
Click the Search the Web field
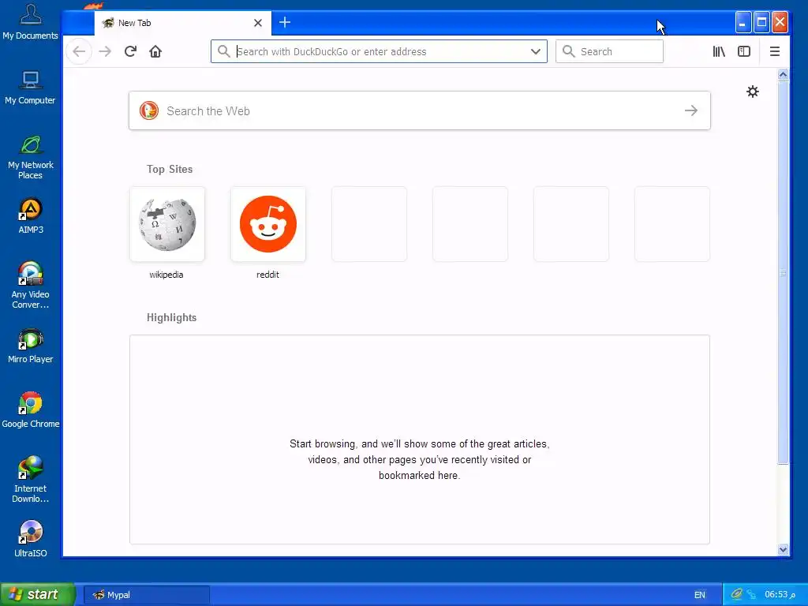[x=420, y=110]
